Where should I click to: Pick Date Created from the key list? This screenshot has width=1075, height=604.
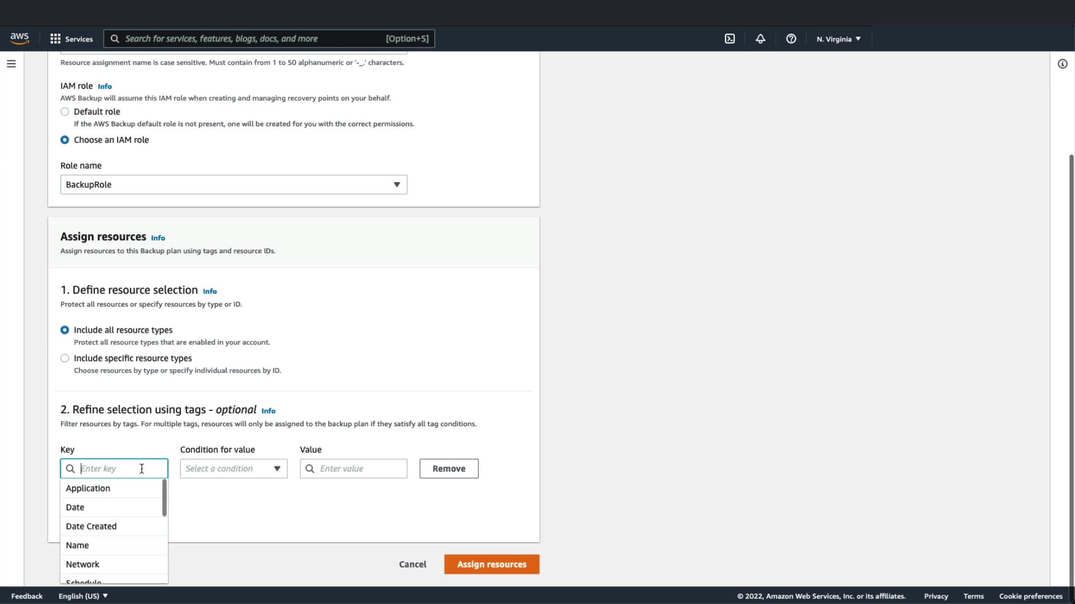coord(91,526)
